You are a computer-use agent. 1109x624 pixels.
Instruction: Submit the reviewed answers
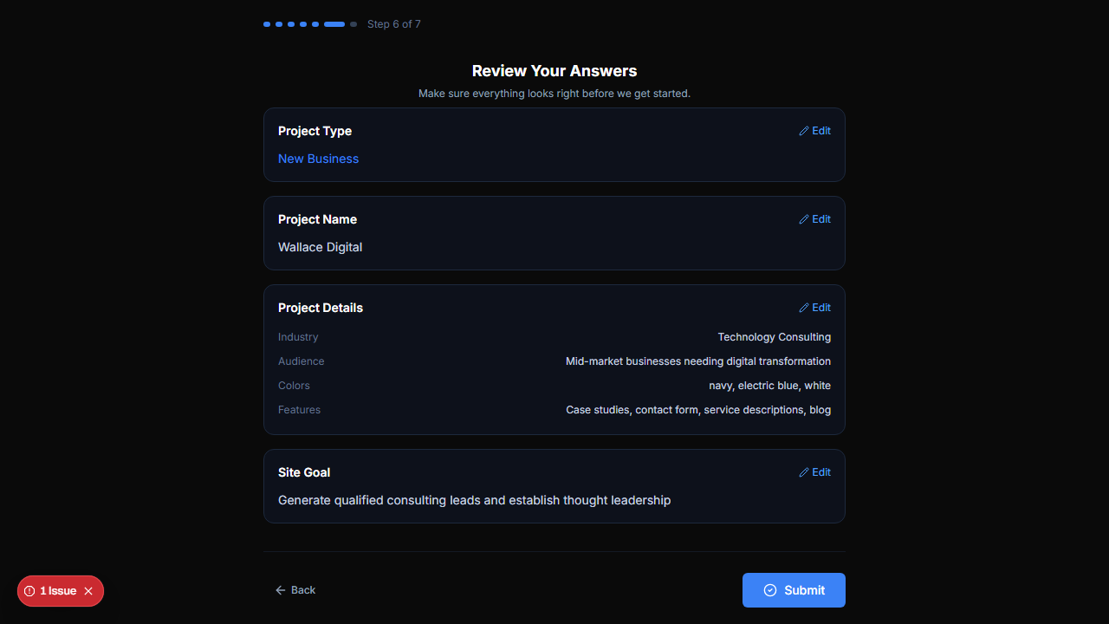[x=794, y=590]
